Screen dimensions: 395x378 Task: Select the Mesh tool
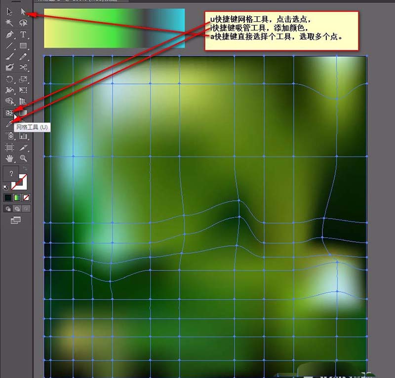click(x=9, y=113)
